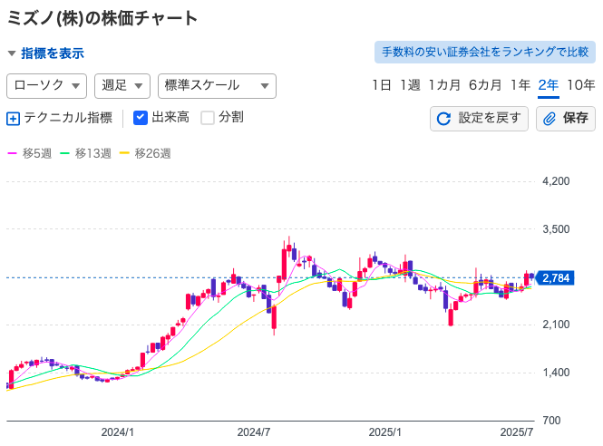603x446 pixels.
Task: Open the 指標を表示 link
Action: click(x=53, y=53)
